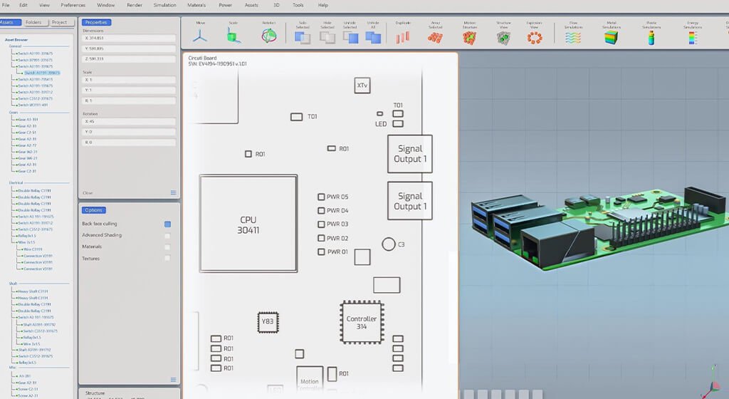Toggle the Textures option checkbox
Viewport: 729px width, 399px height.
[167, 258]
